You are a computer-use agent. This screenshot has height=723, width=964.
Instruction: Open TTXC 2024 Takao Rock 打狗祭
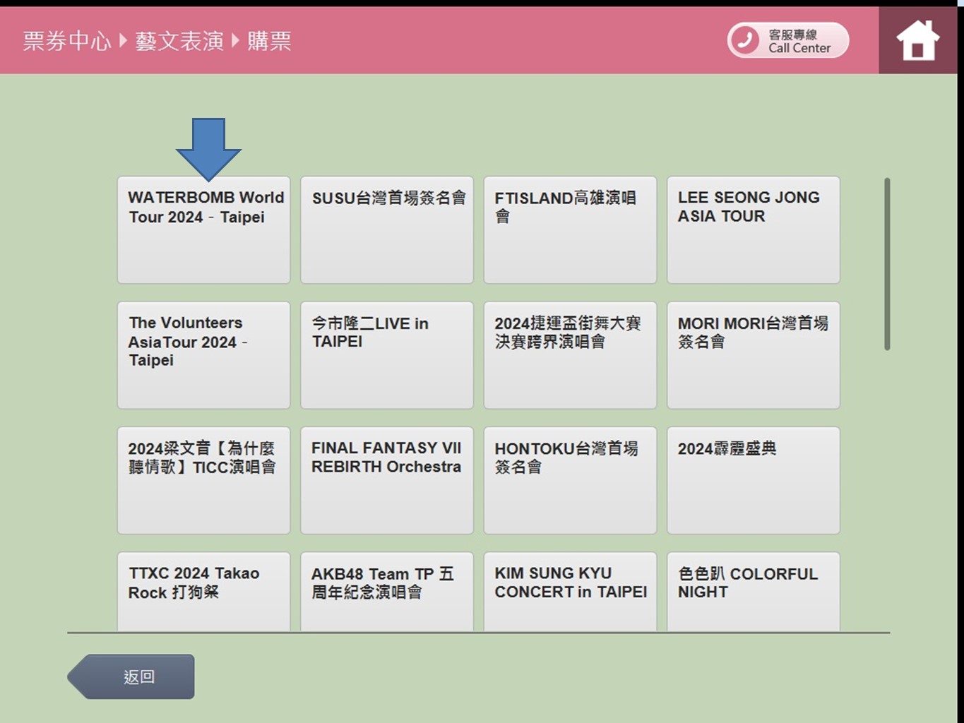point(203,592)
